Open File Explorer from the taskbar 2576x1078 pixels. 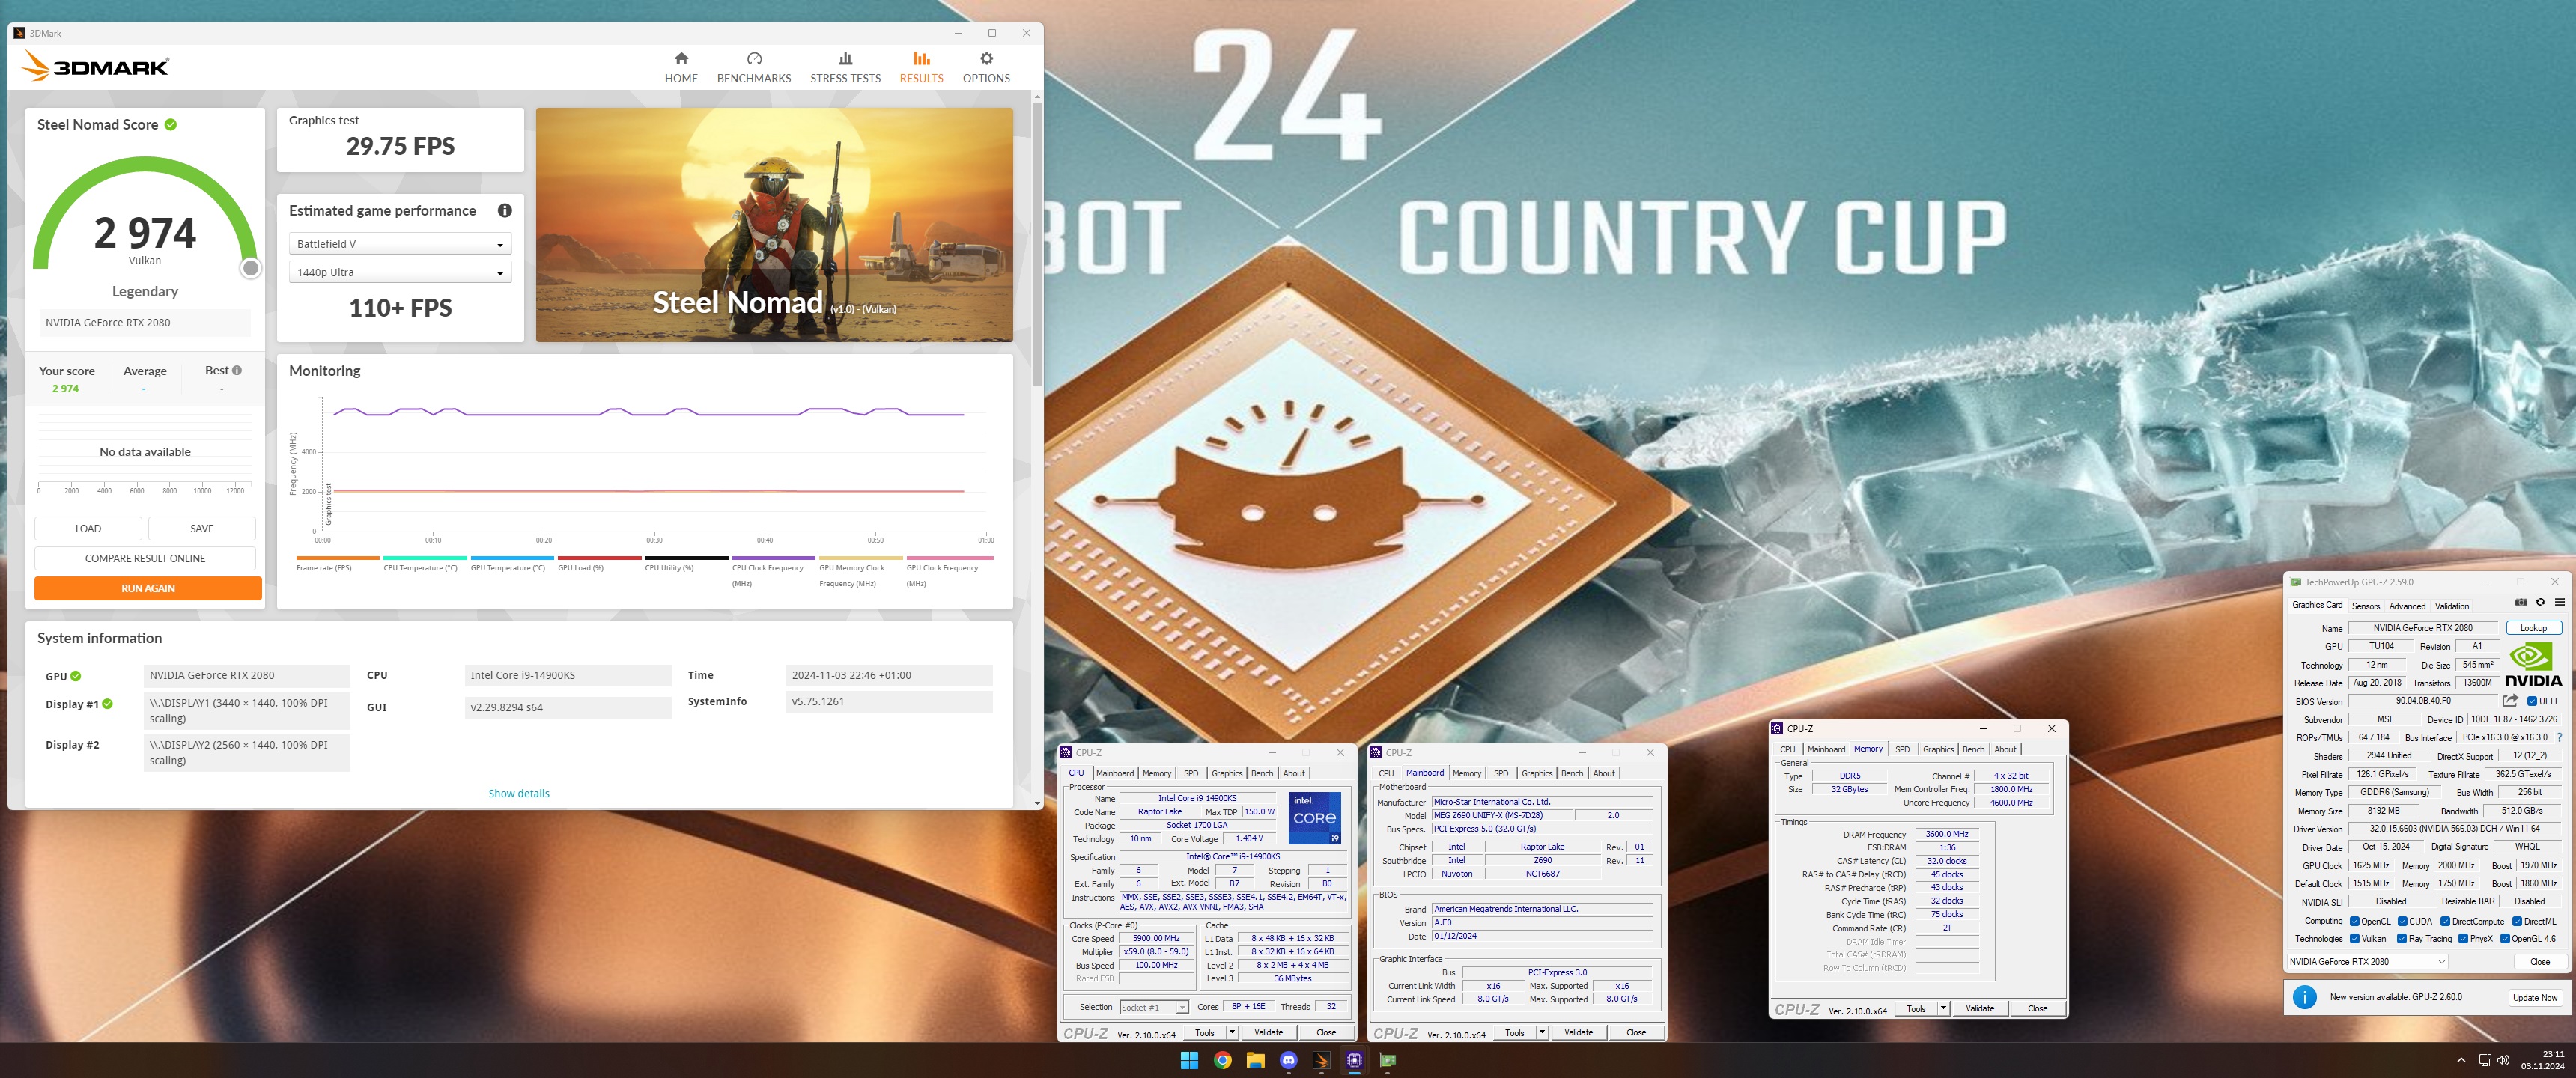[x=1255, y=1060]
